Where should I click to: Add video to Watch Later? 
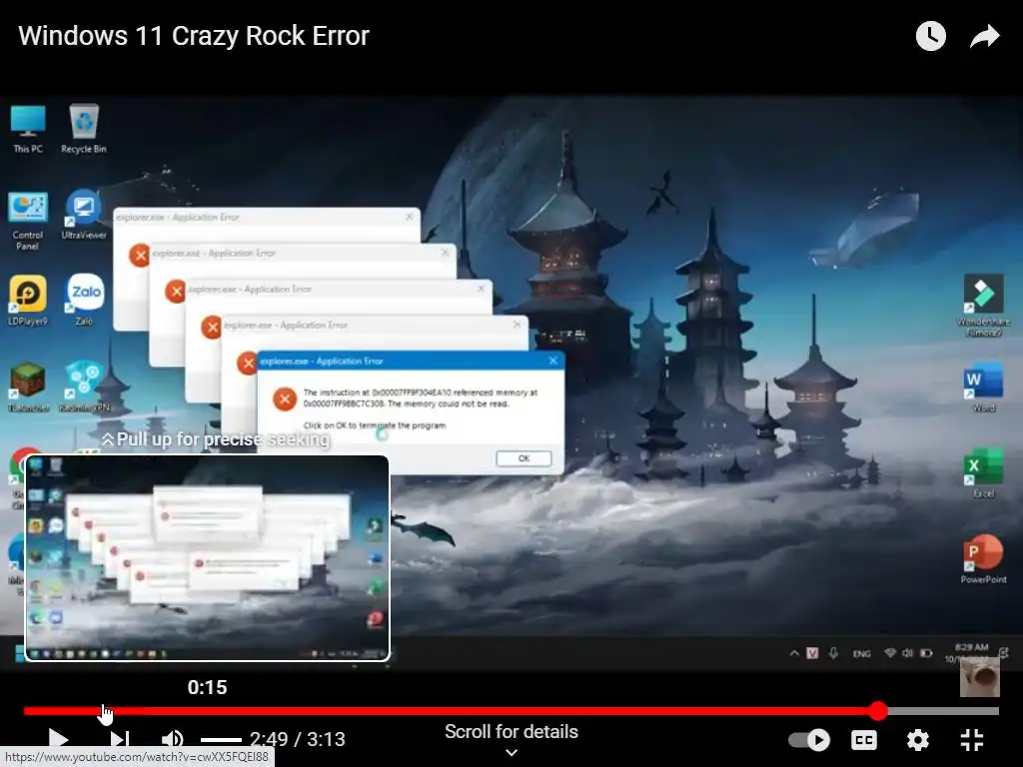931,36
